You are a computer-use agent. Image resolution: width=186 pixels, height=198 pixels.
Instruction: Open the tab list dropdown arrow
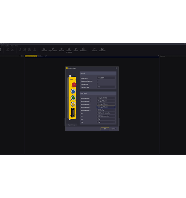point(158,56)
